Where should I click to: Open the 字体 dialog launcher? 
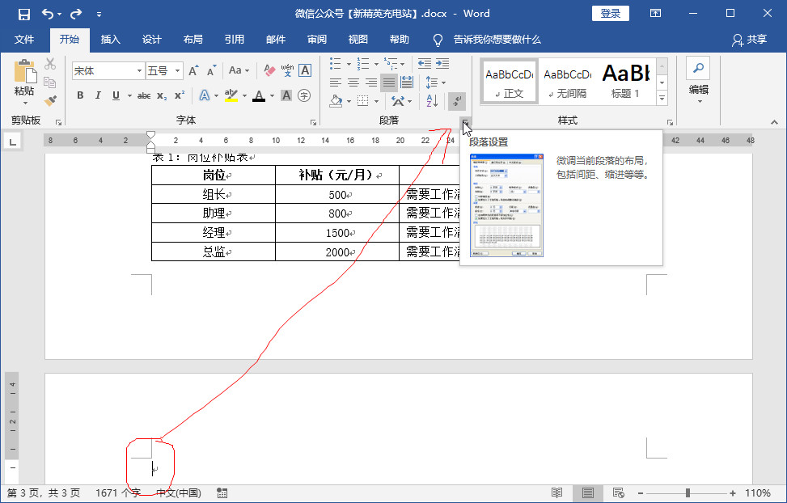(313, 122)
